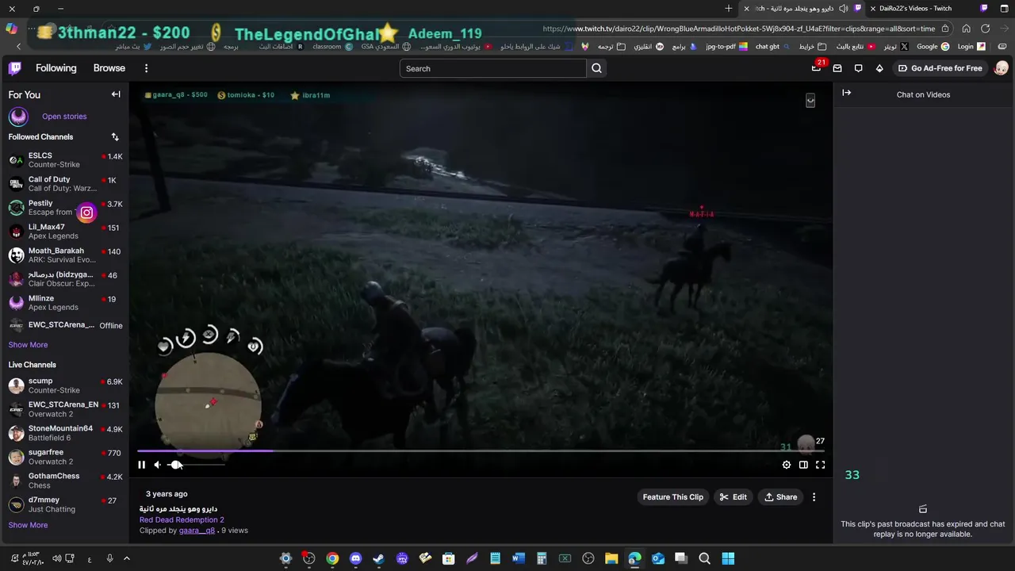Open Red Dead Redemption 2 game link
This screenshot has height=571, width=1015.
point(182,519)
